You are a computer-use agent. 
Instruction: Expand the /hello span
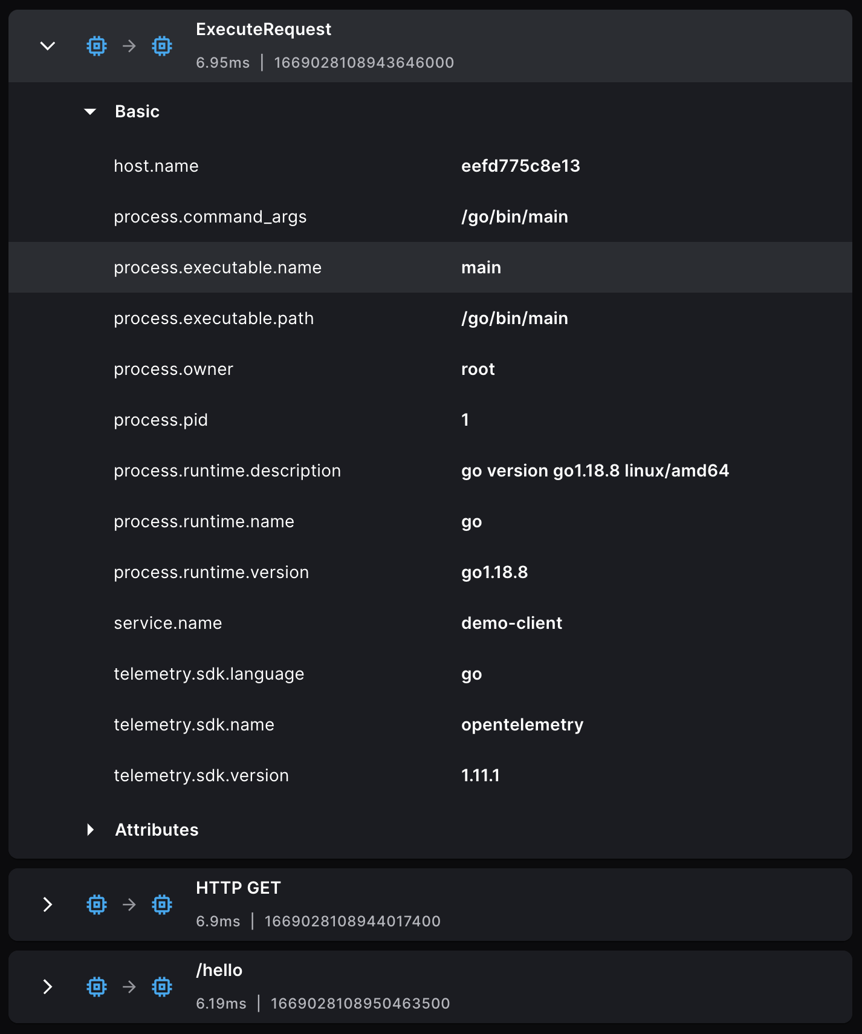(x=48, y=987)
